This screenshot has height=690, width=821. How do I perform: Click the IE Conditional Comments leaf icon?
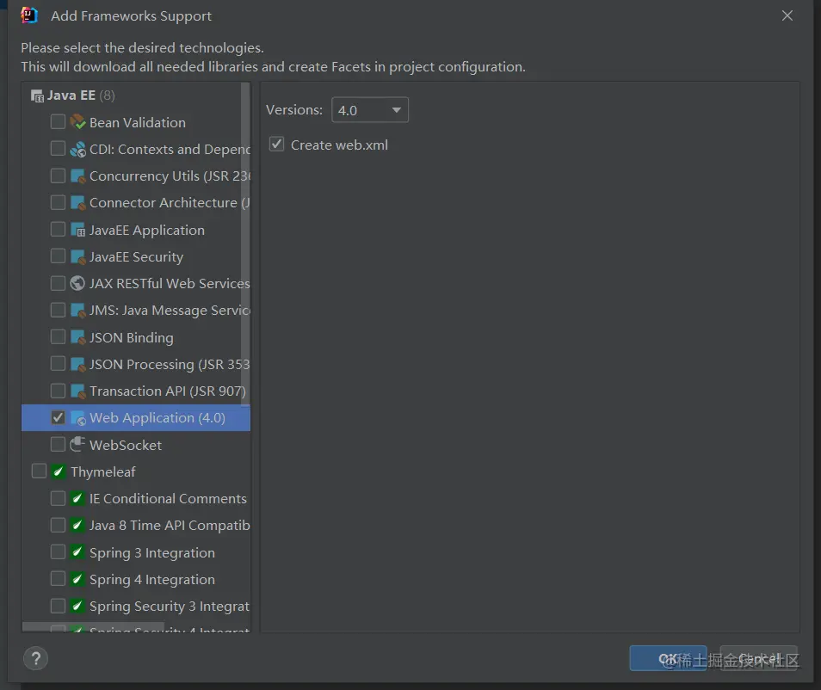77,498
